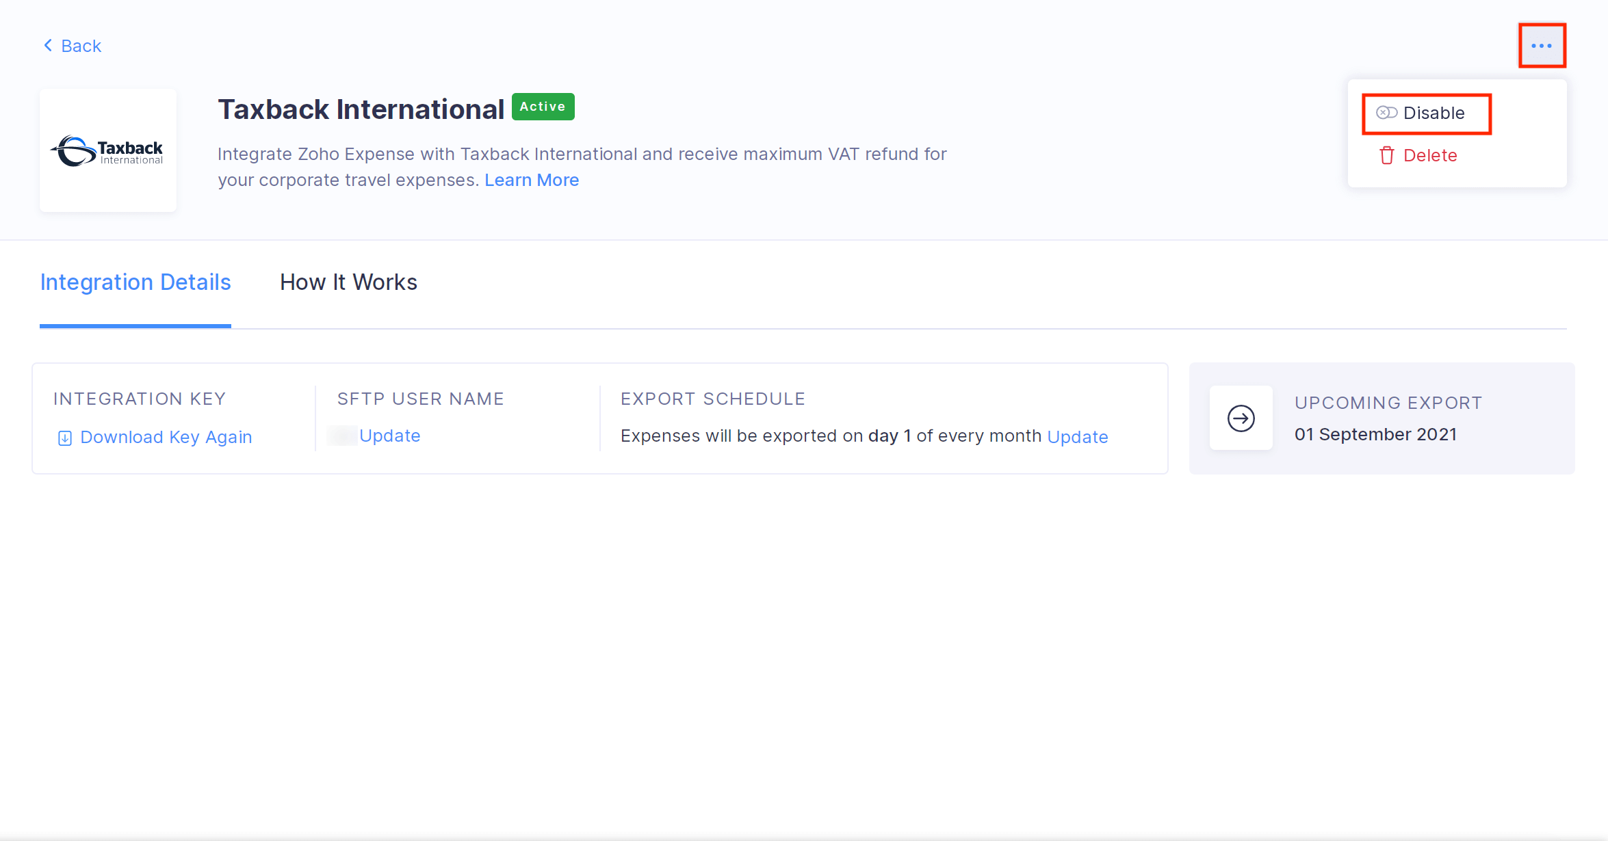Disable the Taxback International integration
The width and height of the screenshot is (1608, 841).
pyautogui.click(x=1434, y=113)
